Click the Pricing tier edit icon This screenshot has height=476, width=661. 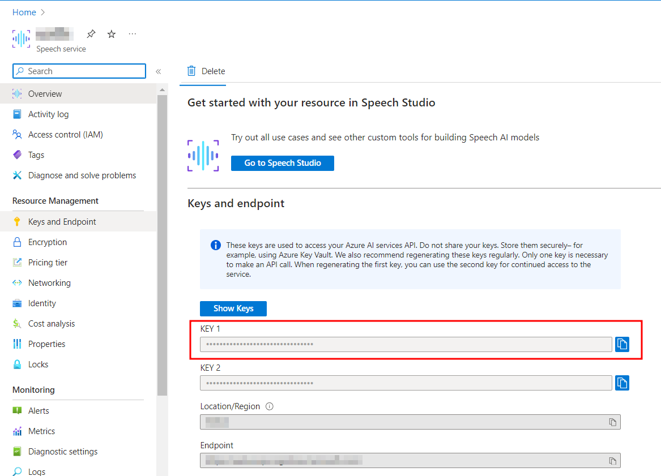coord(18,263)
